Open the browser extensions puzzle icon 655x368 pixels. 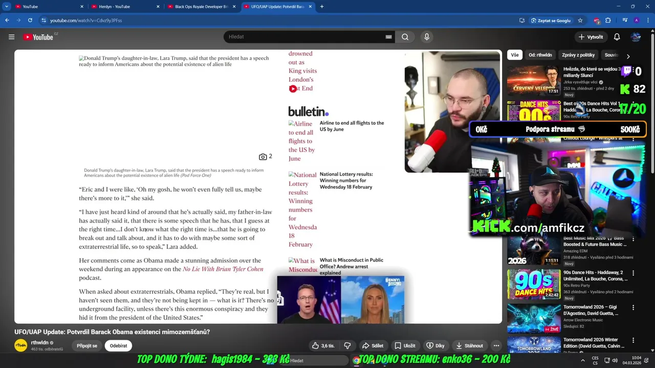(608, 20)
